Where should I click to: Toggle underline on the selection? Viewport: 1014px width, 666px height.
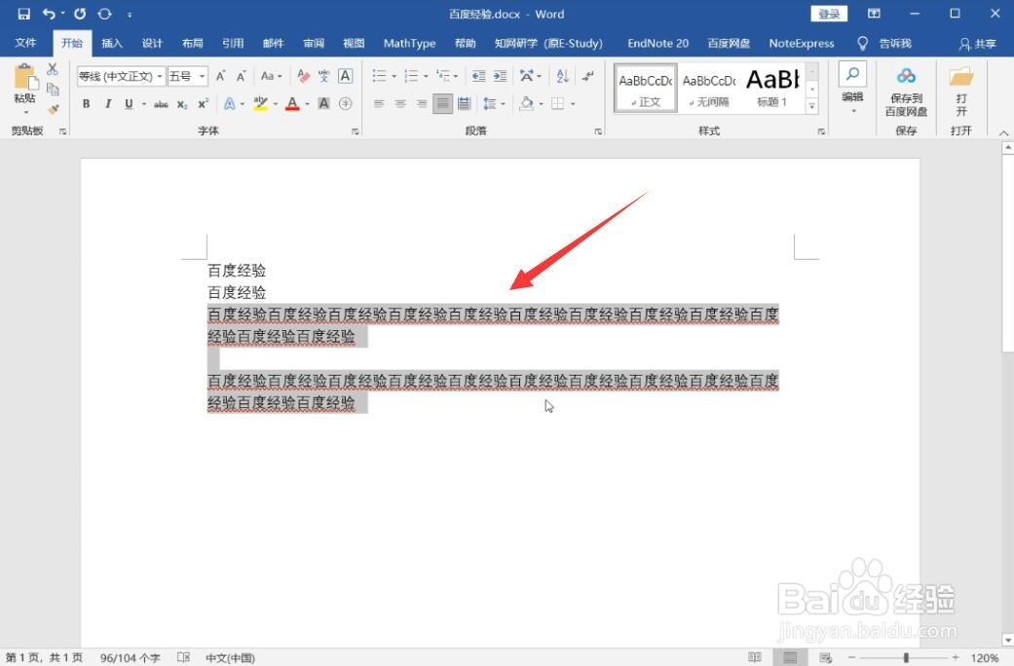128,102
